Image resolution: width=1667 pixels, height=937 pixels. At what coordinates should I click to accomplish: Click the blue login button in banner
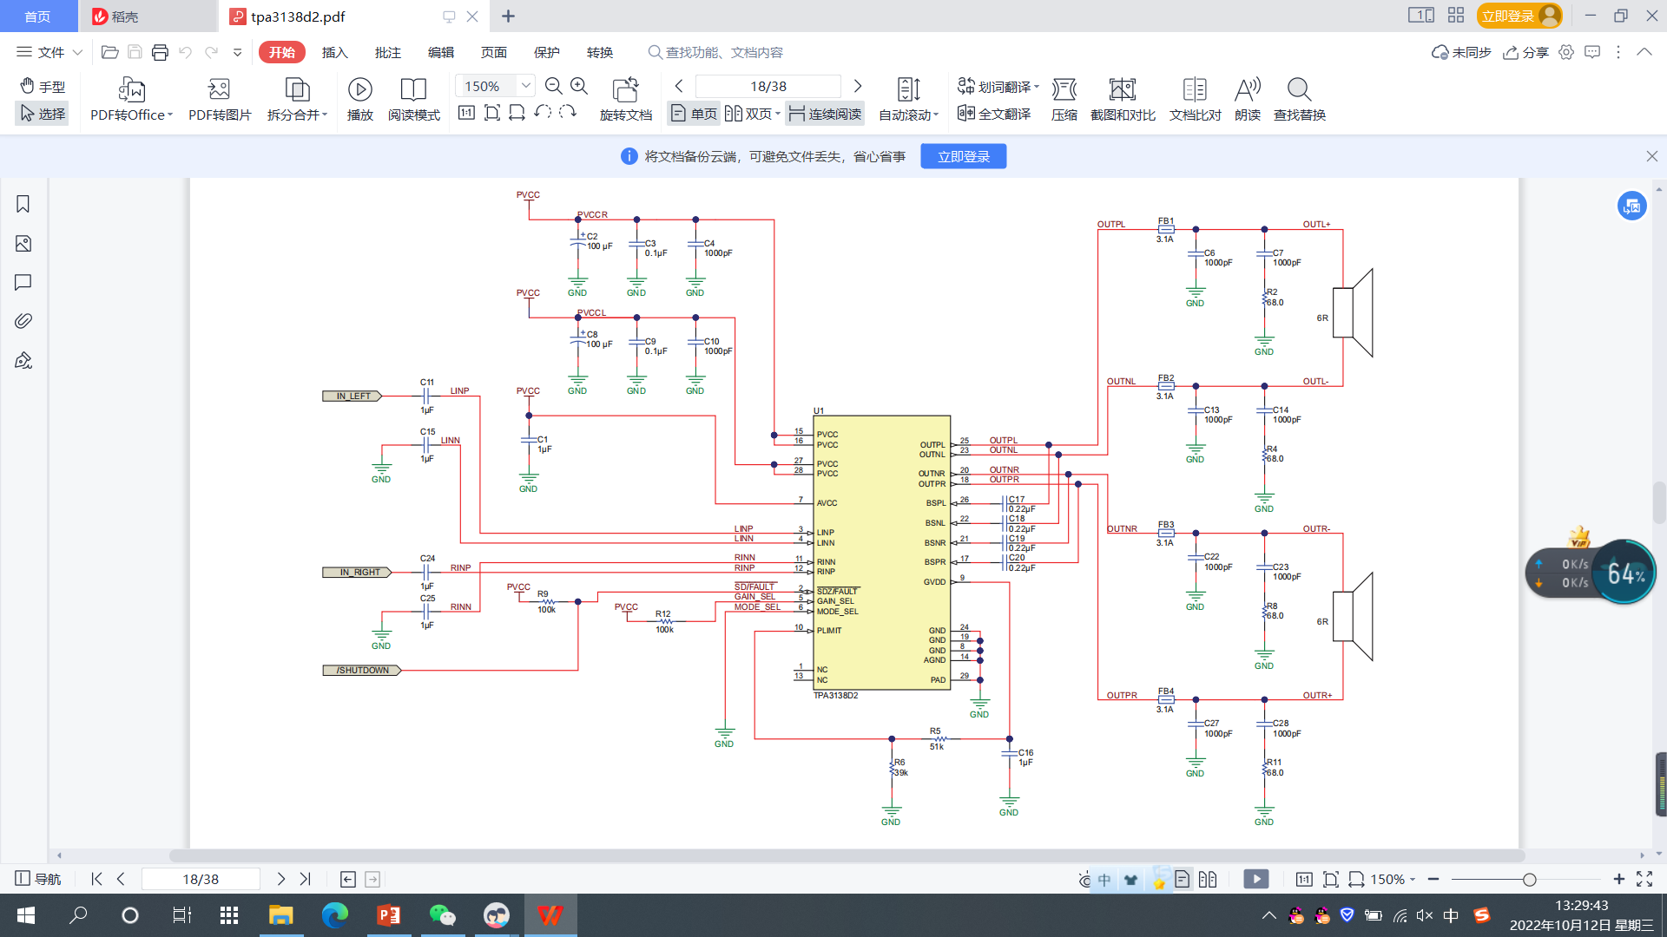click(x=963, y=156)
